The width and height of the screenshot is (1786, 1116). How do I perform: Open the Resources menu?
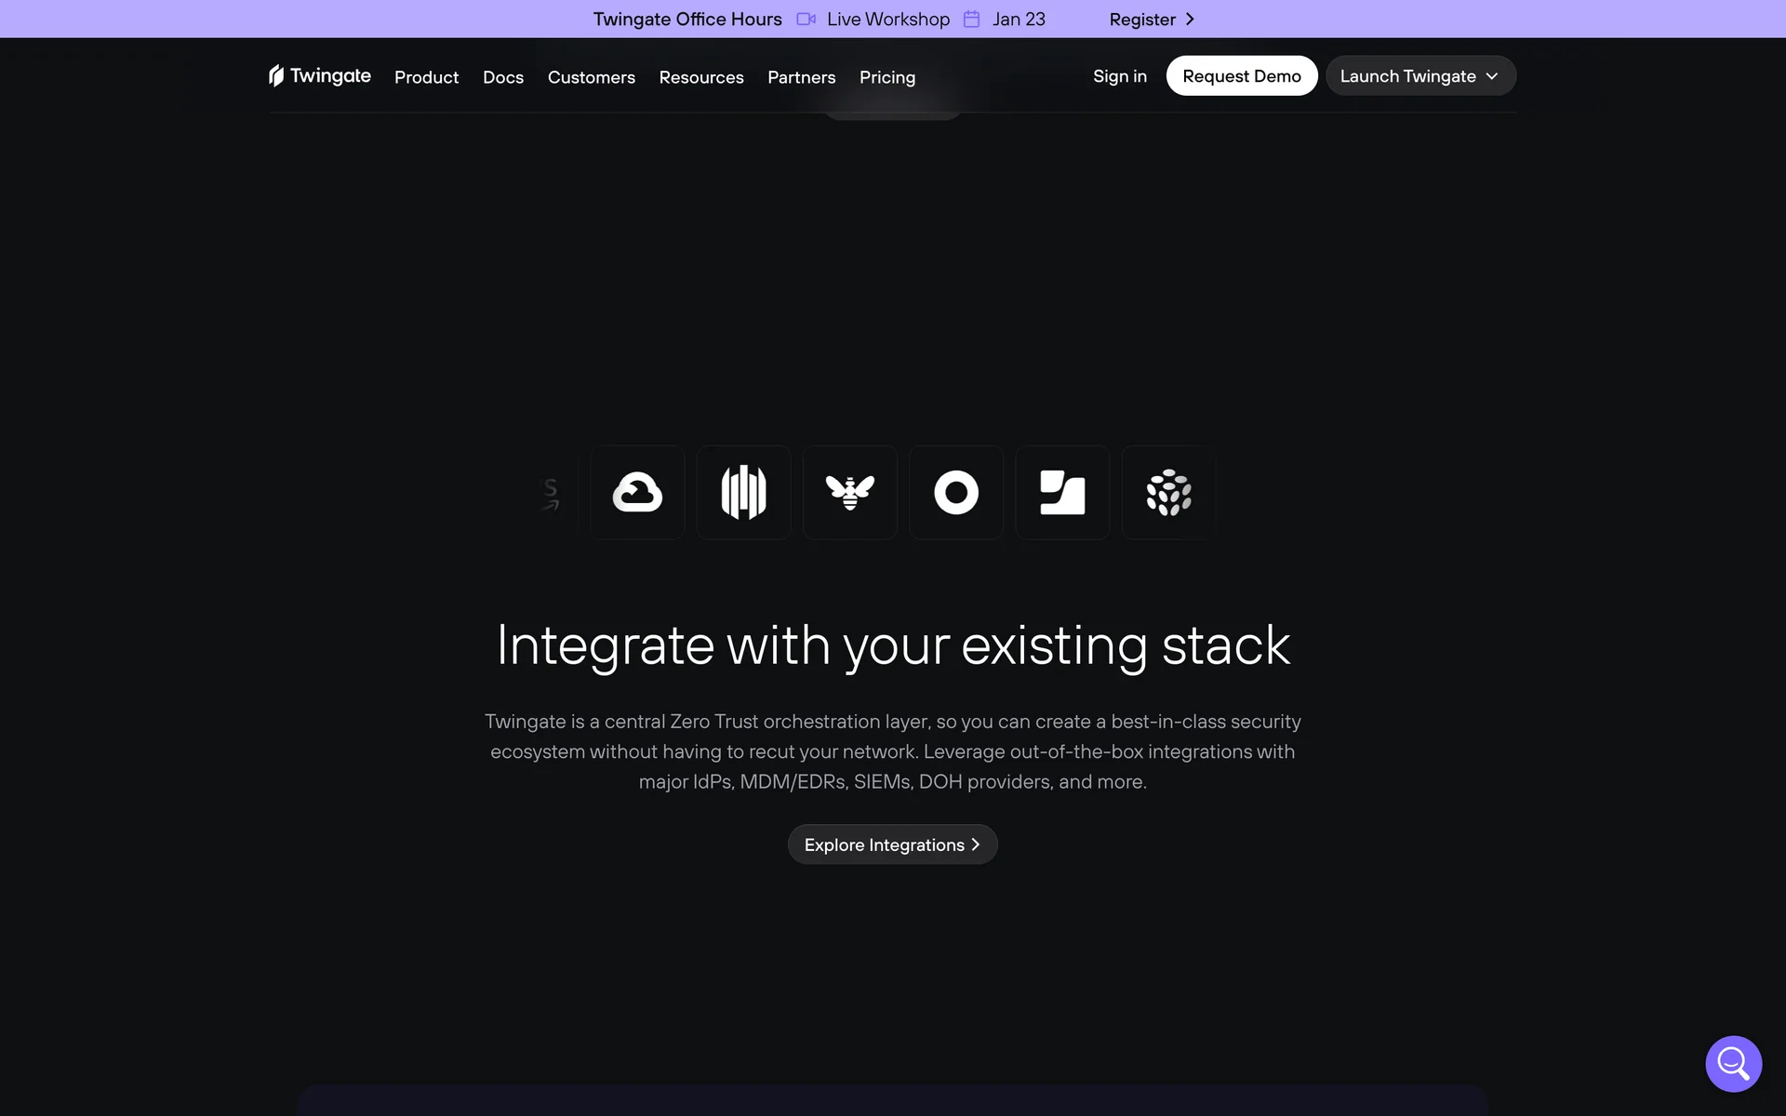point(700,77)
